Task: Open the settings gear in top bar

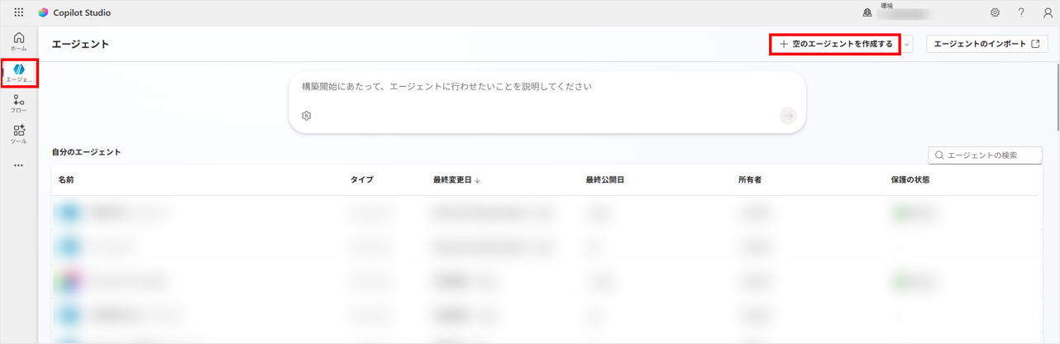Action: (x=995, y=13)
